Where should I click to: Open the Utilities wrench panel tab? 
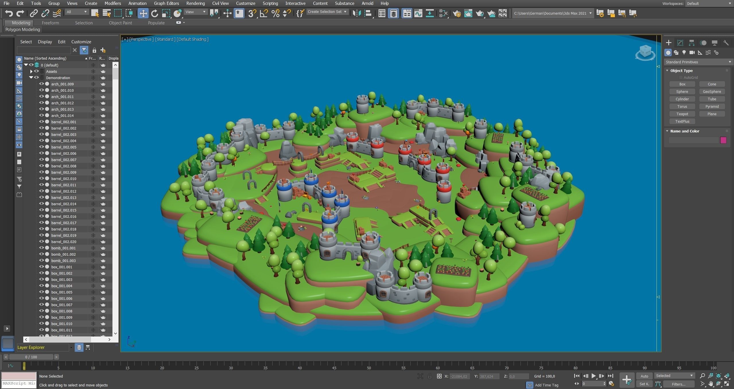pos(726,43)
